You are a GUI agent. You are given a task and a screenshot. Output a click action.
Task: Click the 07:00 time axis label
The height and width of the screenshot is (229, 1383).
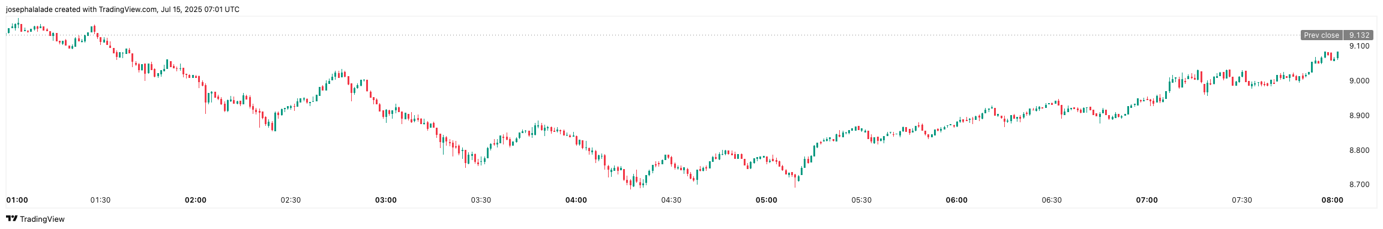pos(1147,200)
